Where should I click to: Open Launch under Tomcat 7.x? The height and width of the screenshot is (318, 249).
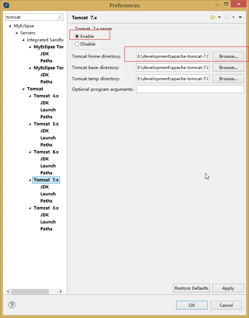point(48,194)
